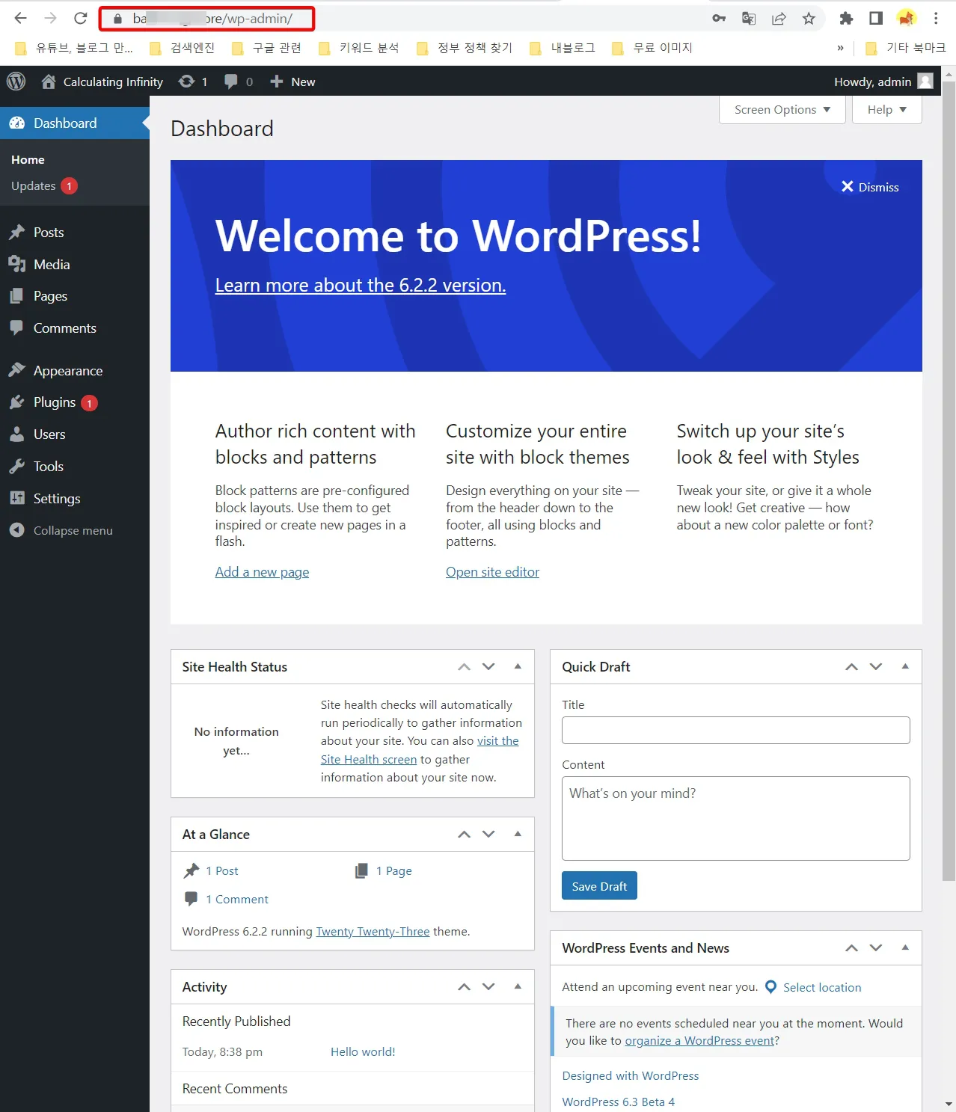Expand the Screen Options dropdown
The height and width of the screenshot is (1112, 956).
pos(782,110)
